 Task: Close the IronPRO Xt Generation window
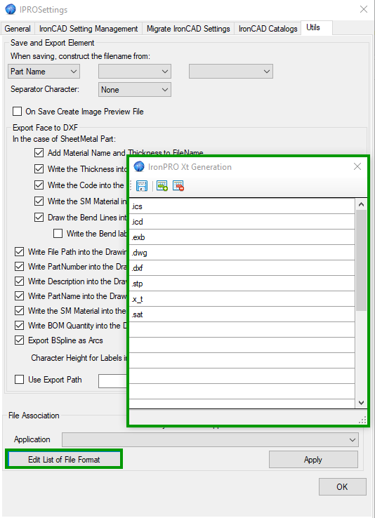click(357, 166)
